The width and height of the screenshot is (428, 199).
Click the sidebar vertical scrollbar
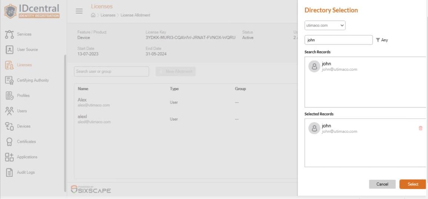pyautogui.click(x=65, y=123)
